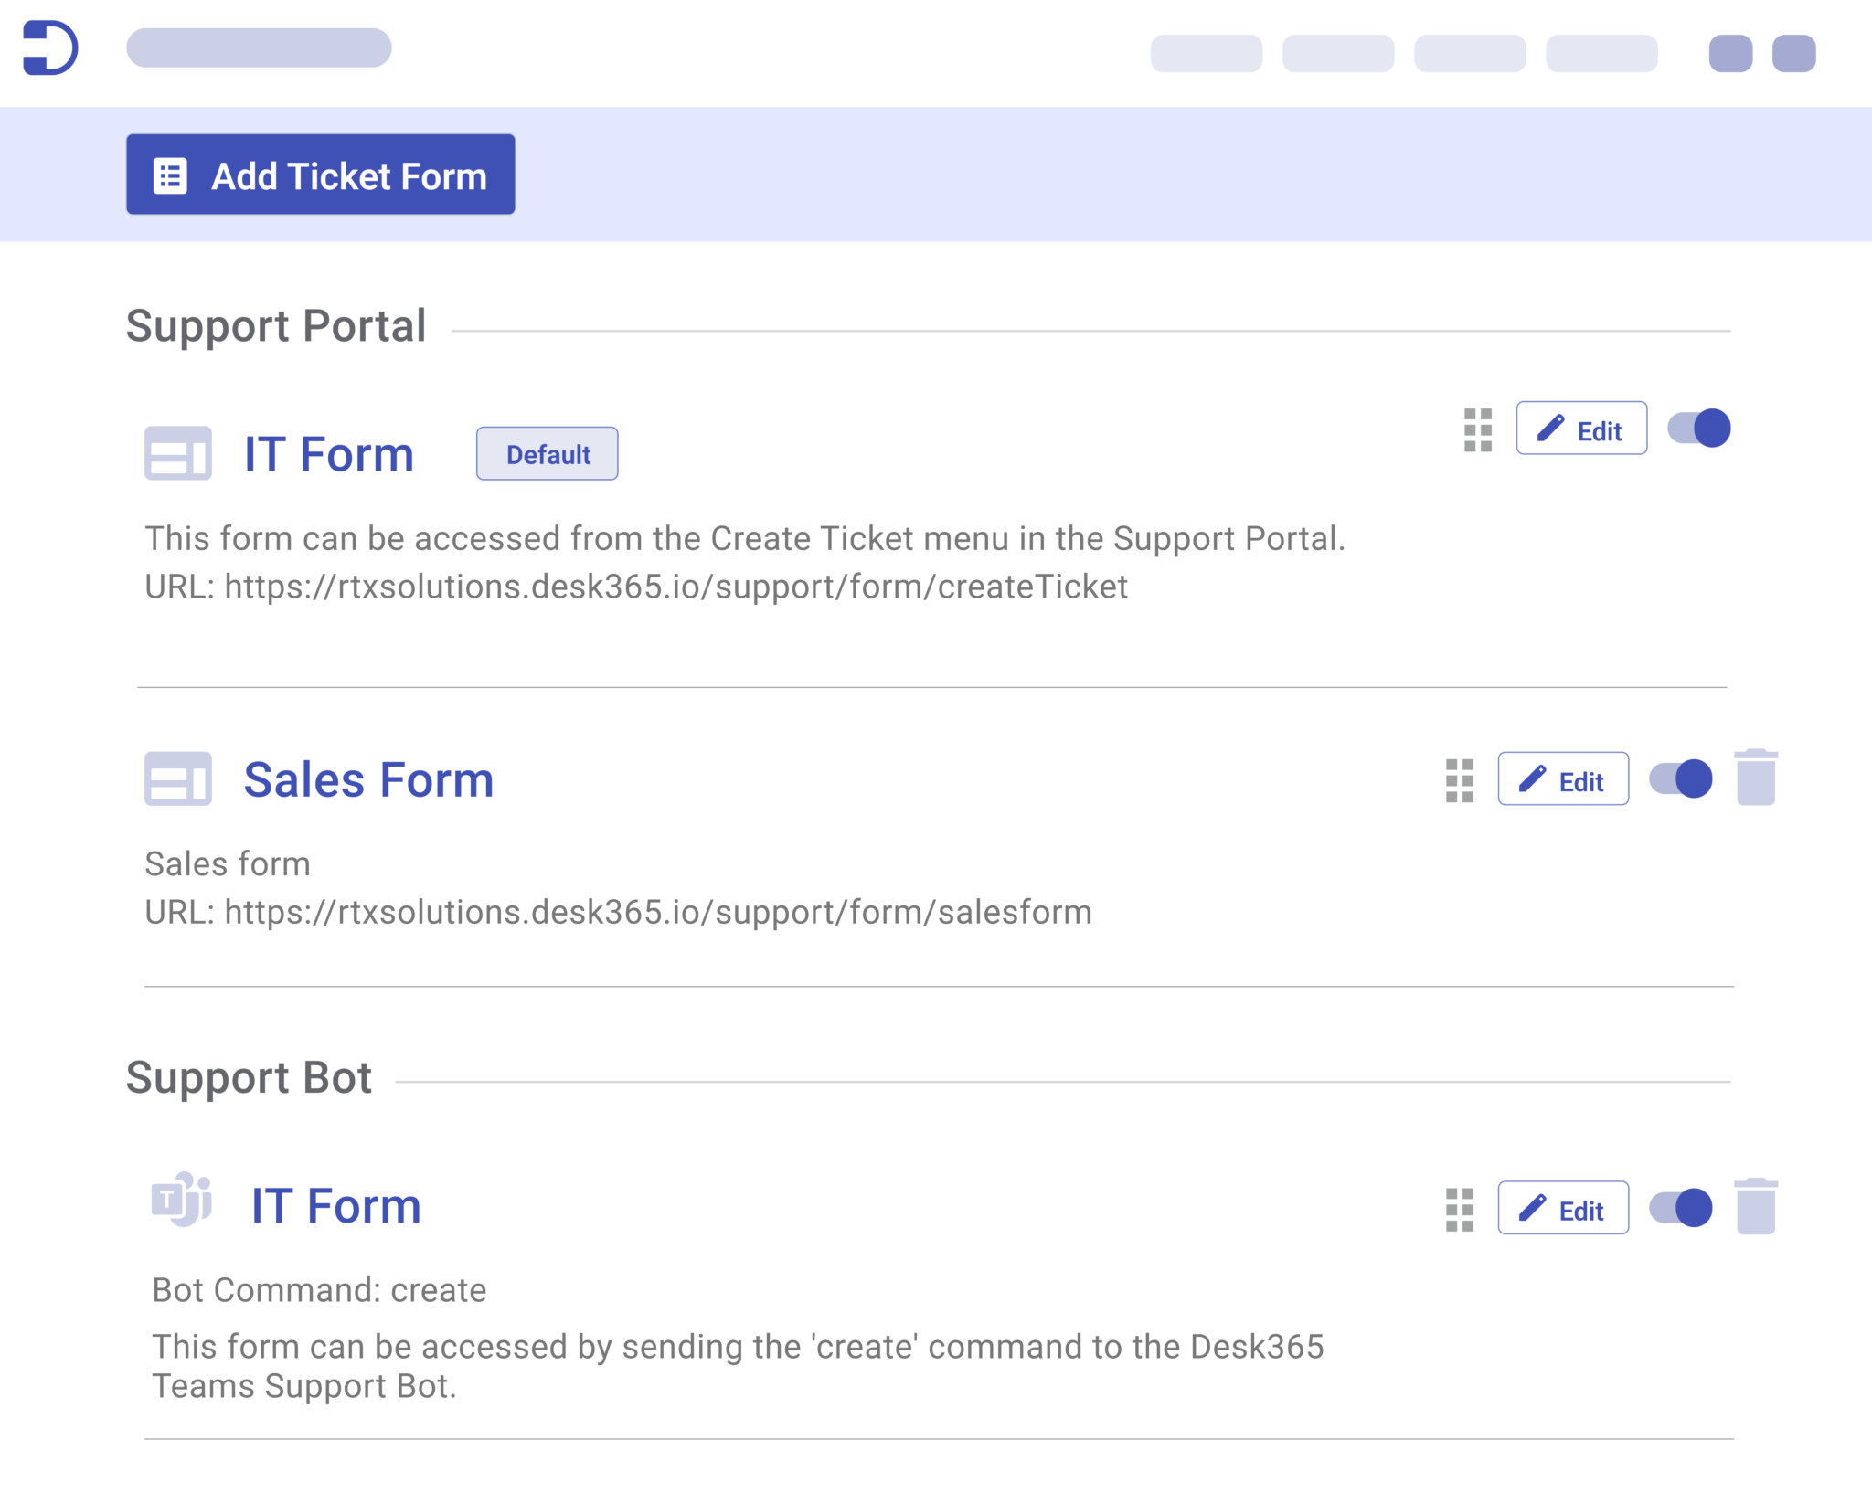Click the Default badge next to IT Form
The image size is (1872, 1503).
[x=546, y=453]
